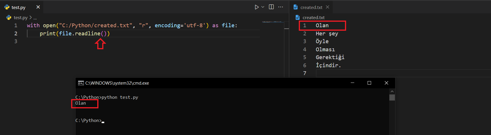Maximize the cmd.exe window
The image size is (491, 135).
point(369,83)
